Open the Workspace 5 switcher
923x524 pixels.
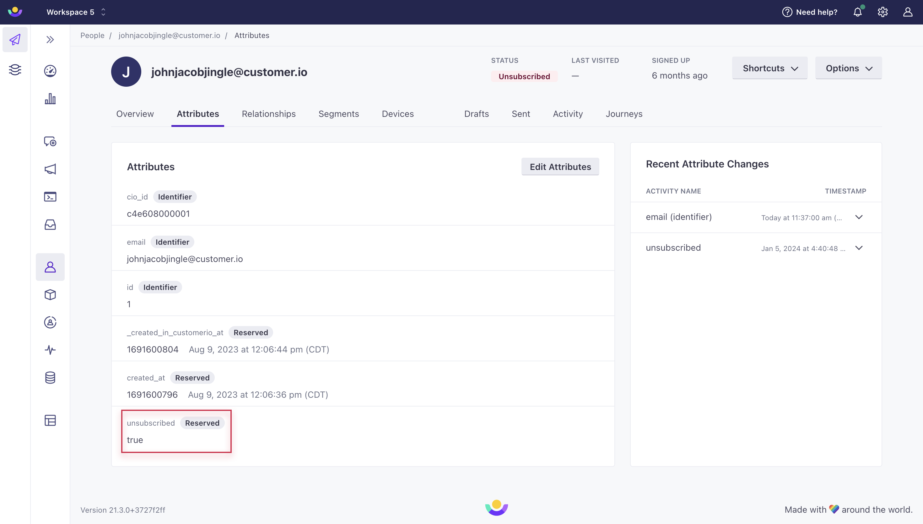click(x=76, y=12)
